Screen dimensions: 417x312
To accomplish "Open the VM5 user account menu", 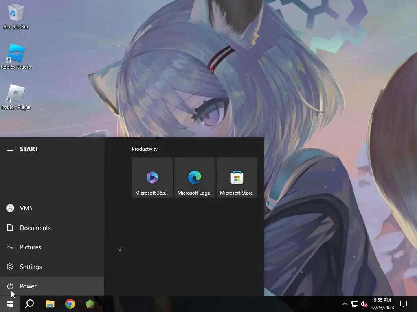I will click(52, 208).
